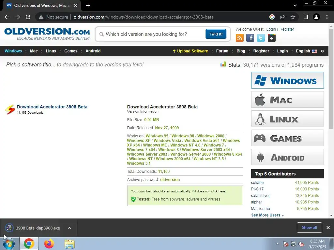The height and width of the screenshot is (250, 334).
Task: Go back to previous page
Action: point(7,17)
